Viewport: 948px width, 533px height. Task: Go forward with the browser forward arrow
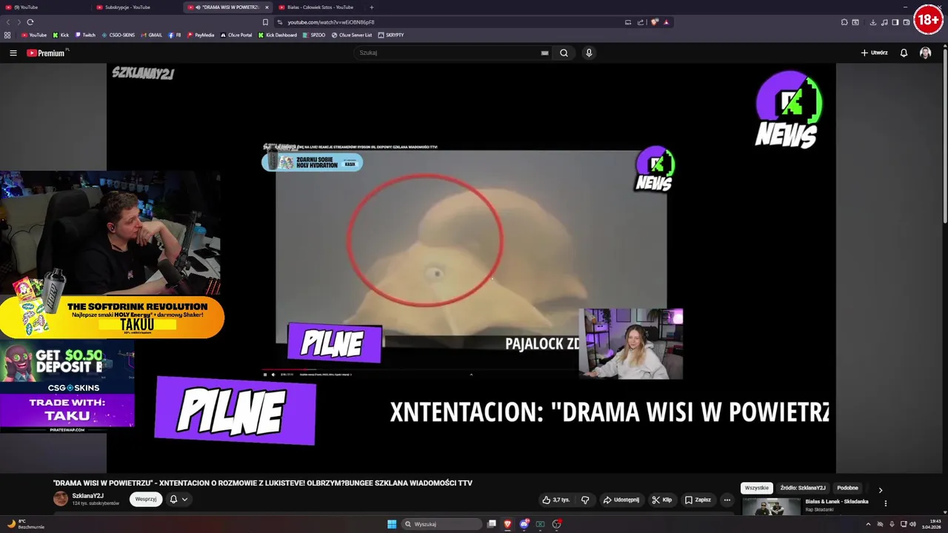tap(18, 22)
